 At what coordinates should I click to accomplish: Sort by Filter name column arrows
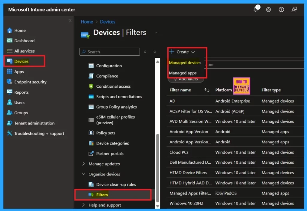[207, 90]
